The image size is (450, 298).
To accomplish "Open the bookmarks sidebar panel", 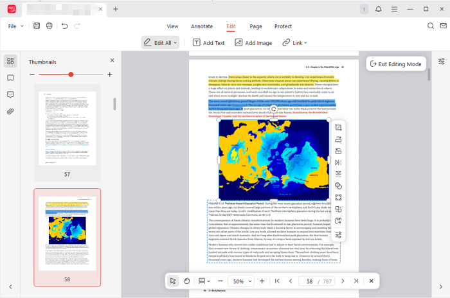I will click(x=10, y=78).
